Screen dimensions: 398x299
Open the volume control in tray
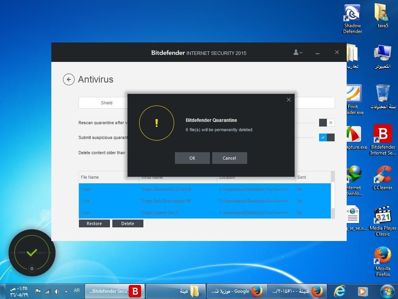click(x=57, y=291)
